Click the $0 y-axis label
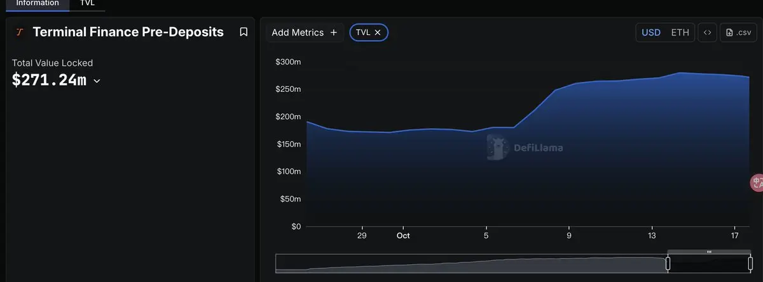763x282 pixels. [296, 226]
